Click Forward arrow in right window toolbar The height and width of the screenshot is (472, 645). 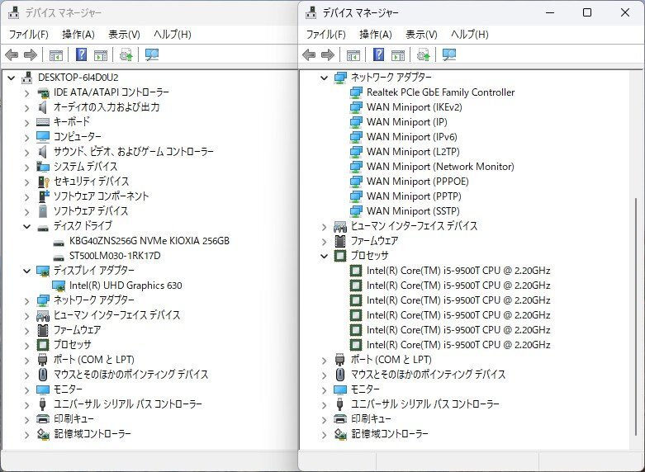coord(328,54)
